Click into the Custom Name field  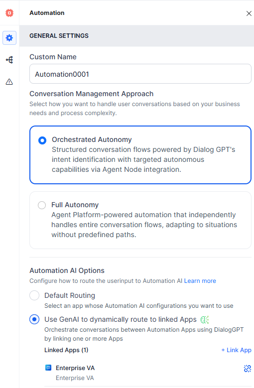coord(140,74)
